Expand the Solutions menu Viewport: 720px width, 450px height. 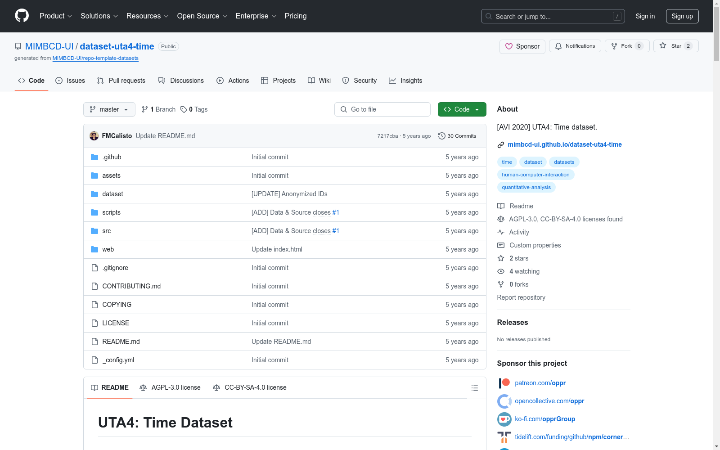(x=99, y=16)
